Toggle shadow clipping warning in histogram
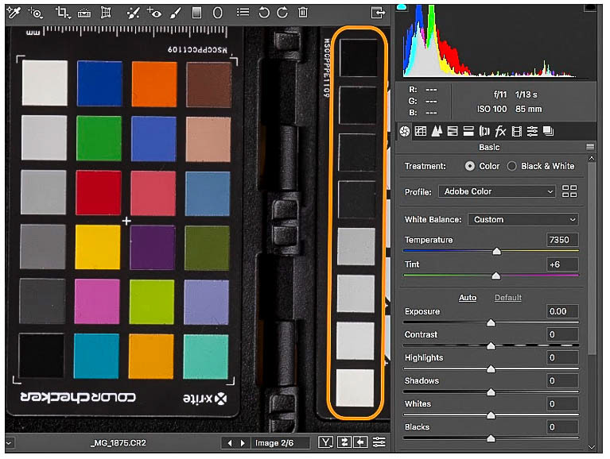Viewport: 610px width, 459px height. pyautogui.click(x=402, y=7)
